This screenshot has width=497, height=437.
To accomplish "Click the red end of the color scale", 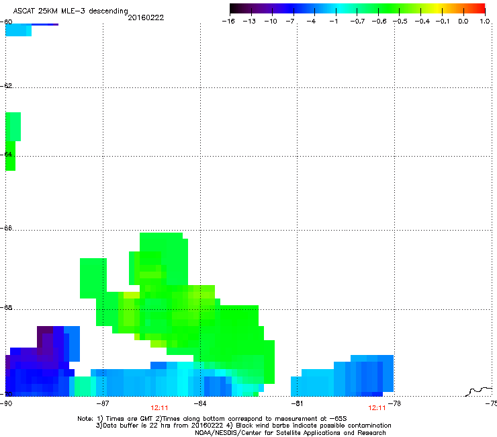I will tap(480, 9).
